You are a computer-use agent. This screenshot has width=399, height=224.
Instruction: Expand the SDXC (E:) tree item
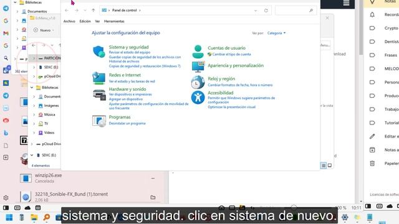pos(34,67)
